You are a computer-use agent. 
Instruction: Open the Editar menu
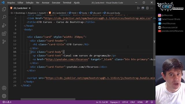[20, 3]
